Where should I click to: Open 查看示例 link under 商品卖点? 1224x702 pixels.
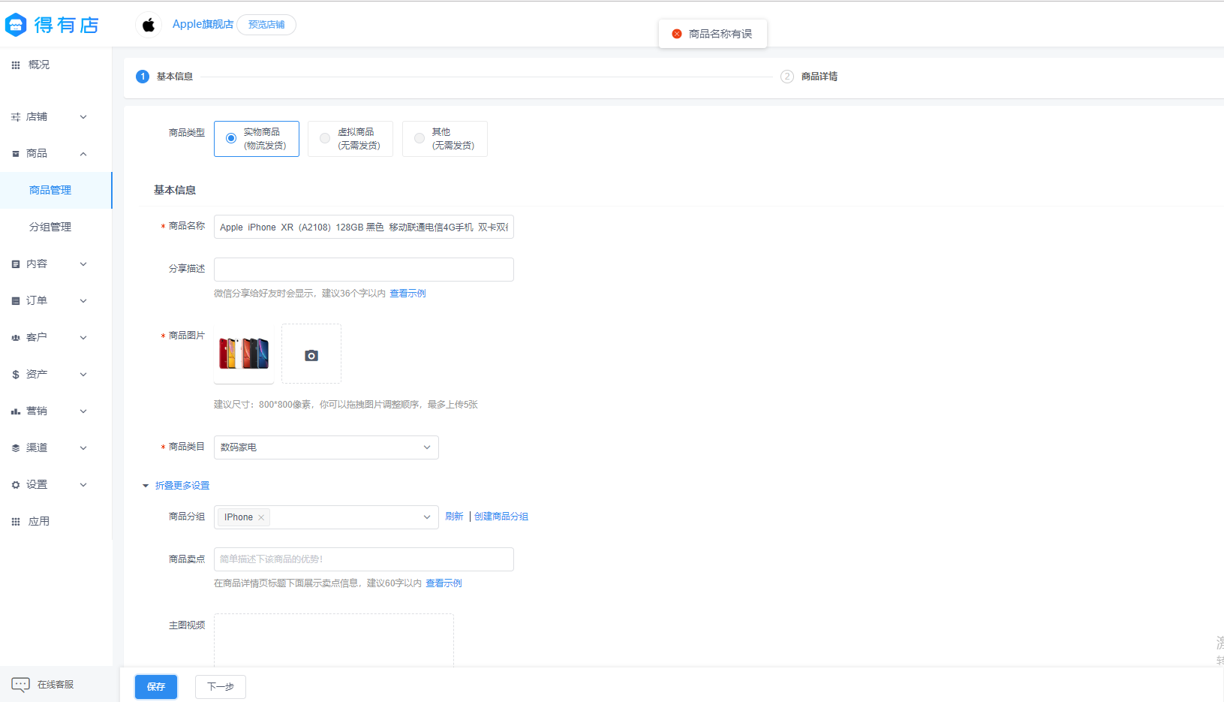click(x=444, y=583)
